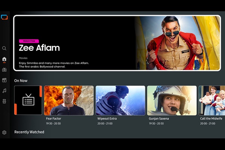Click the Wipeout Extra 20:00 - 21:00 time
Image resolution: width=225 pixels, height=150 pixels.
tap(105, 123)
